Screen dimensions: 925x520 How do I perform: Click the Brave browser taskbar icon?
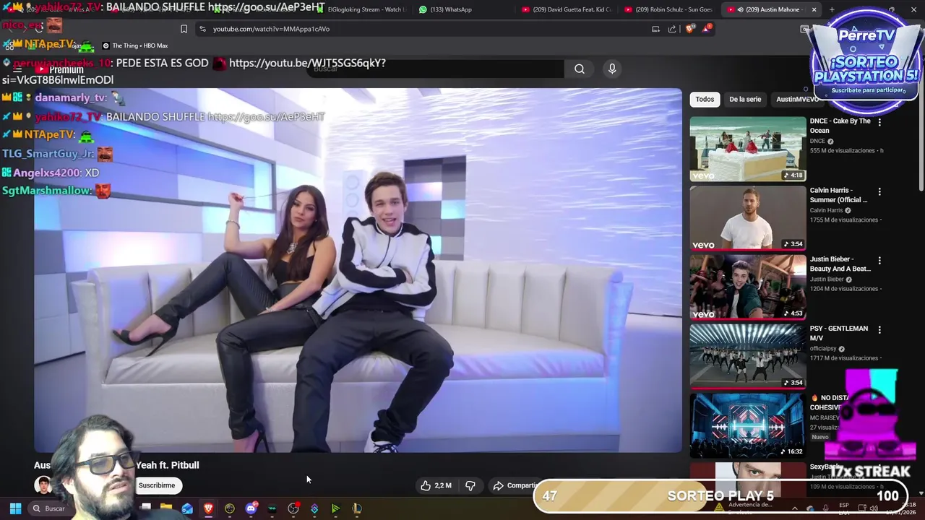pos(208,508)
